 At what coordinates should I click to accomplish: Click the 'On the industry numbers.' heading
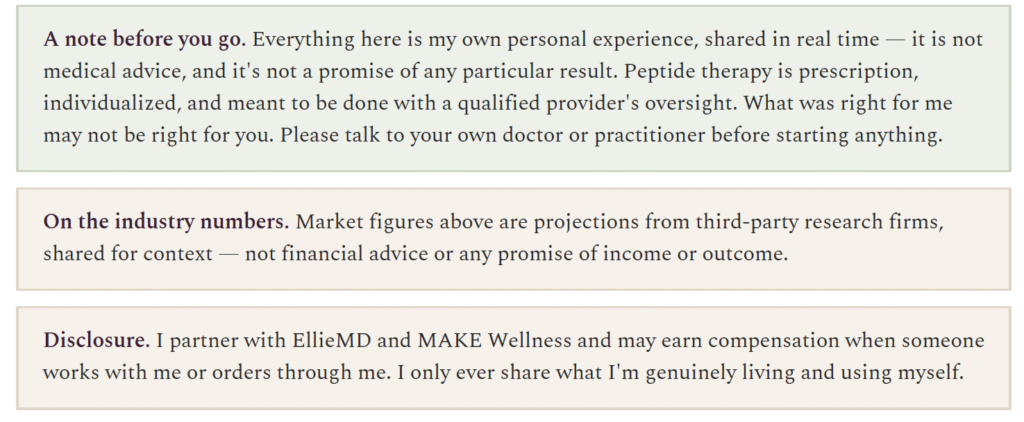(x=166, y=222)
